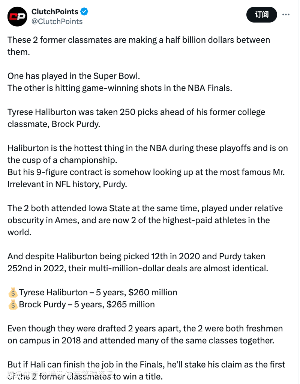This screenshot has height=384, width=300.
Task: Click the 'both attended Iowa State' paragraph
Action: (145, 220)
